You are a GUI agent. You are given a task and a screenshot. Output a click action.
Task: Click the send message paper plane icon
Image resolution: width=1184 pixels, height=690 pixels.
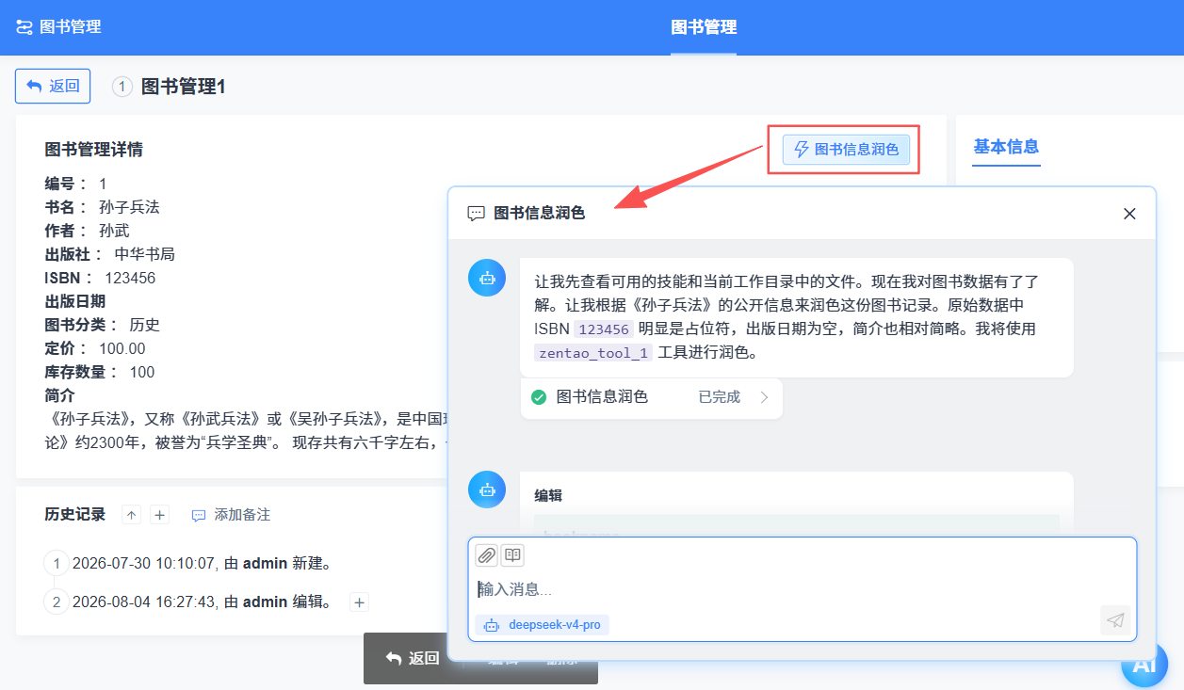pyautogui.click(x=1115, y=620)
